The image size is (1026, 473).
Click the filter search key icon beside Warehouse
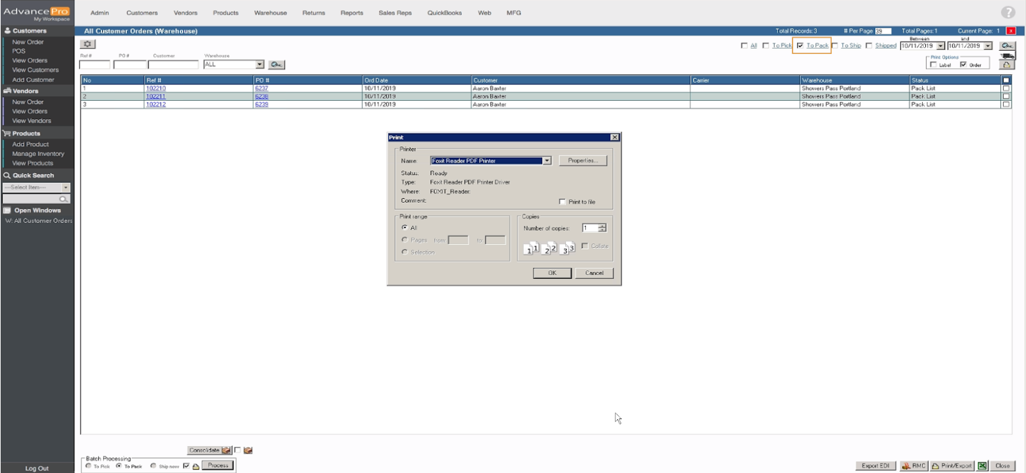(x=277, y=64)
